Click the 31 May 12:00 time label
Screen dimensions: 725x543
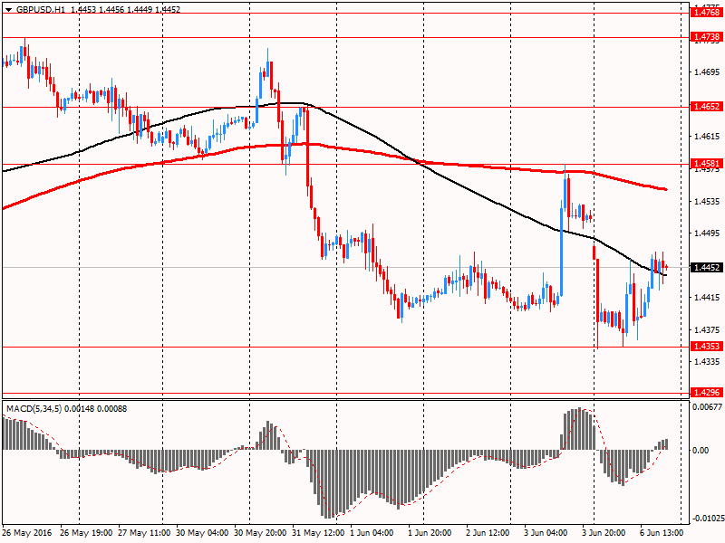tap(318, 533)
